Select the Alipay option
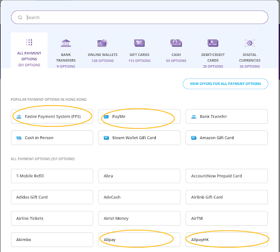Image resolution: width=280 pixels, height=252 pixels. 139,239
